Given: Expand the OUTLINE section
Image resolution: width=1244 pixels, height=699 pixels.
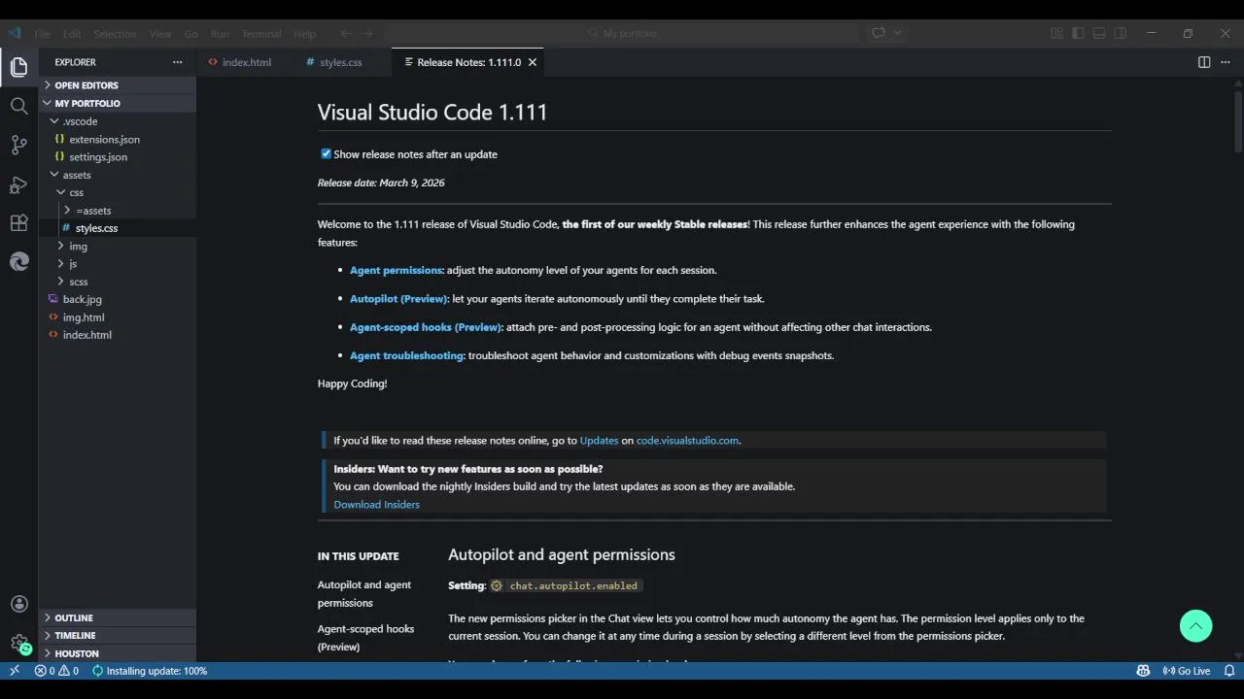Looking at the screenshot, I should coord(74,617).
